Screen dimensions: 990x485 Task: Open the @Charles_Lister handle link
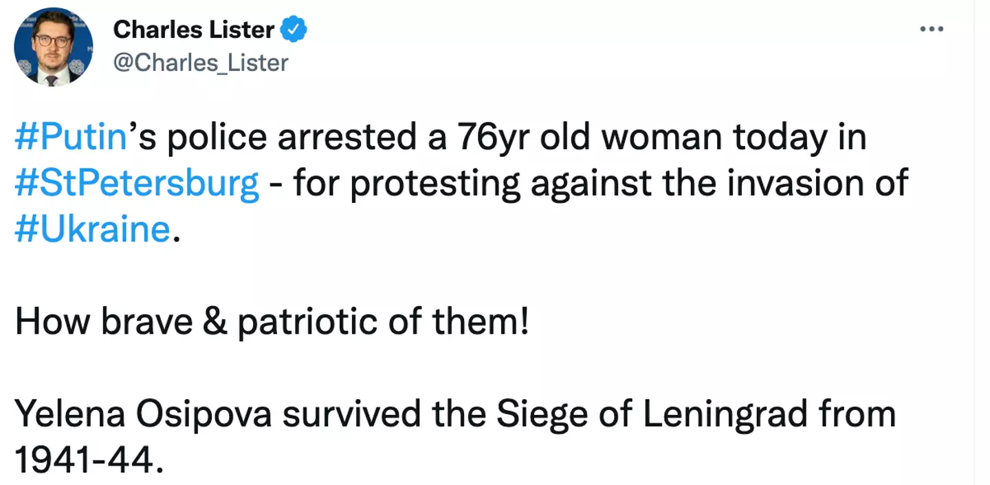(200, 63)
